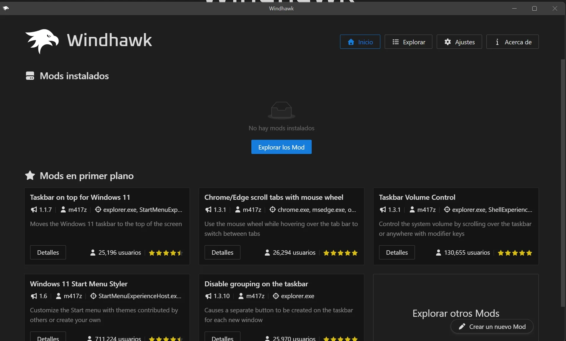Click the 1.3.10 version text
The image size is (566, 341).
click(x=222, y=296)
